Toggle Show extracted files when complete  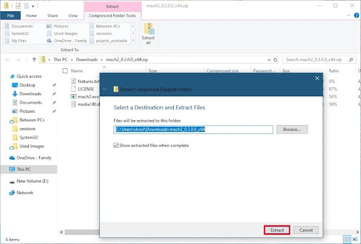[x=117, y=145]
